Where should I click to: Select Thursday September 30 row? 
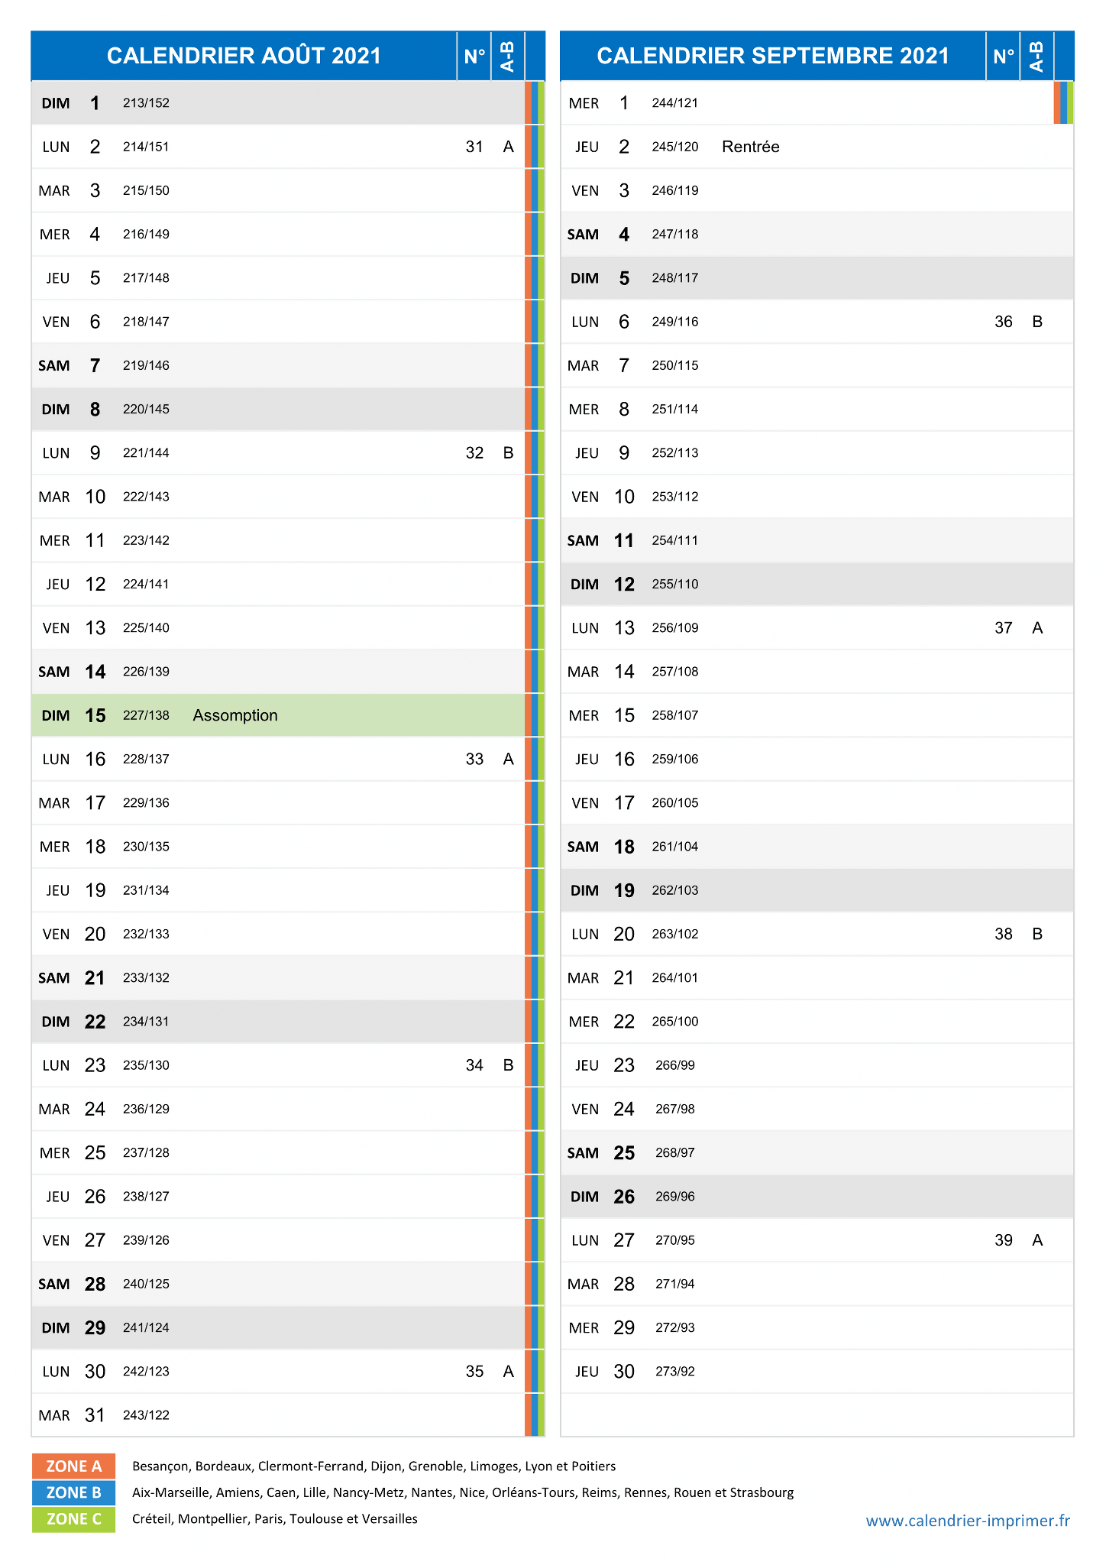coord(817,1372)
